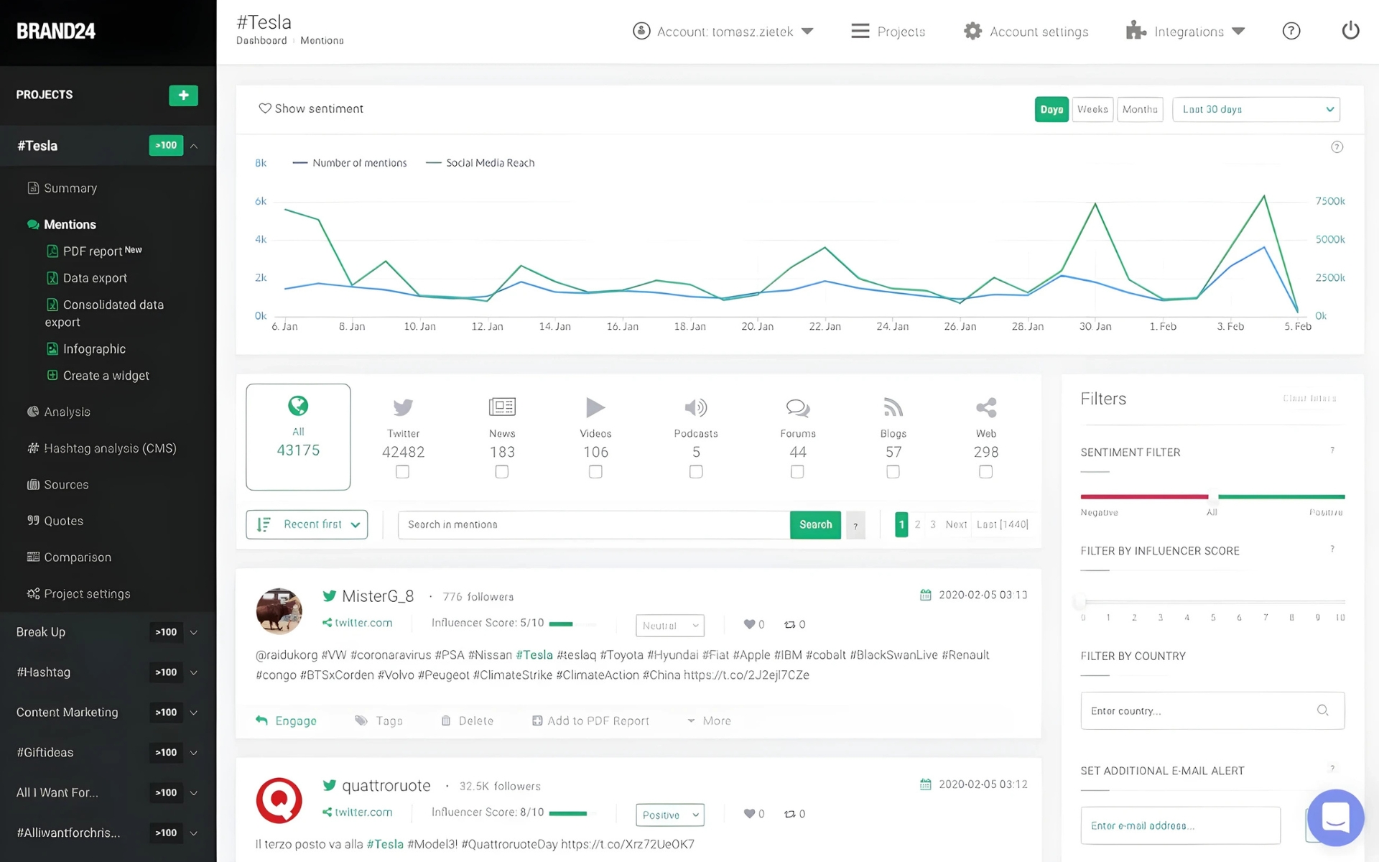Tick the News source checkbox
Viewport: 1379px width, 862px height.
coord(502,472)
